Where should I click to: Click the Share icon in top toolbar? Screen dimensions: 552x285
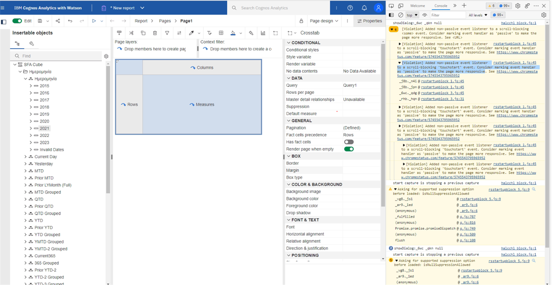tap(57, 21)
